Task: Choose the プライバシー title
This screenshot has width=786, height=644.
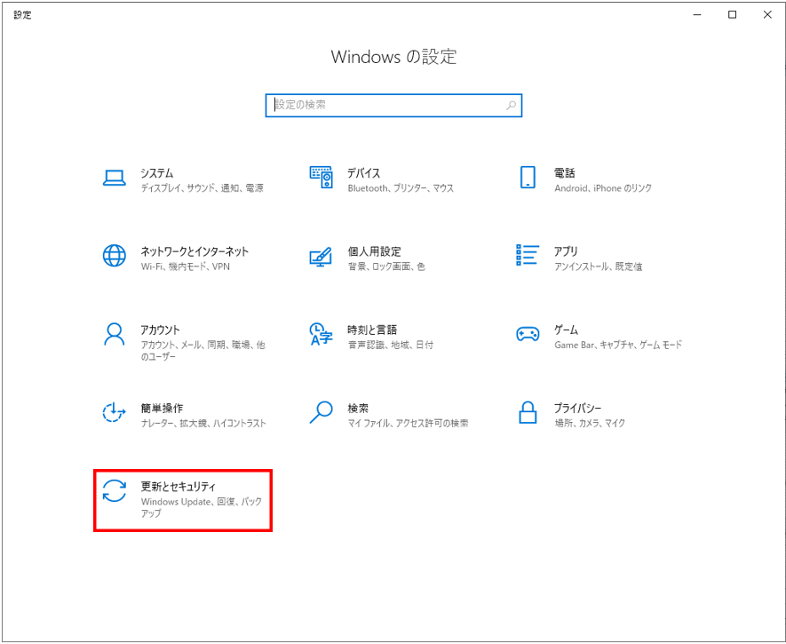Action: 577,409
